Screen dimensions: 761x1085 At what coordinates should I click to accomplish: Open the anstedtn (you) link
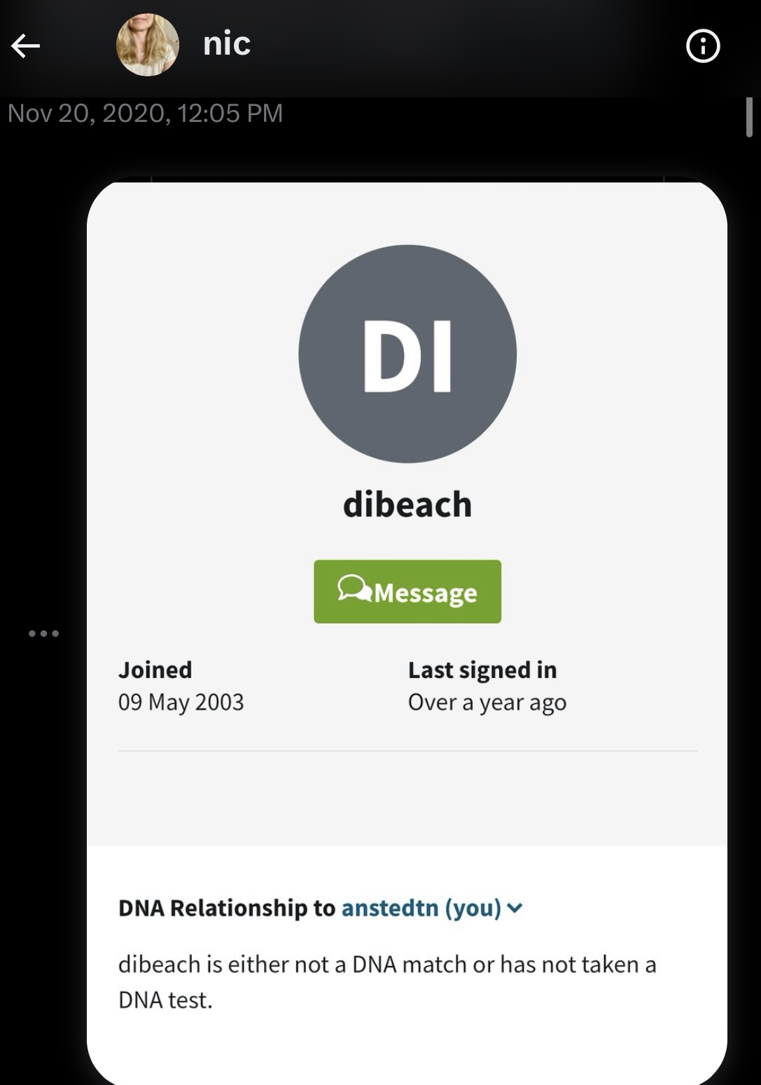pyautogui.click(x=421, y=908)
